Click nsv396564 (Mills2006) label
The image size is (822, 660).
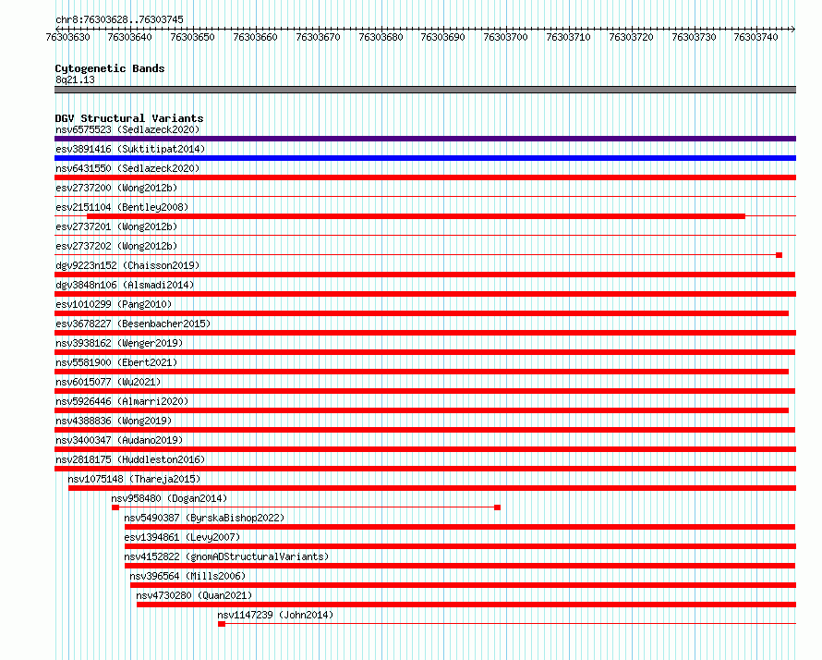tap(187, 576)
